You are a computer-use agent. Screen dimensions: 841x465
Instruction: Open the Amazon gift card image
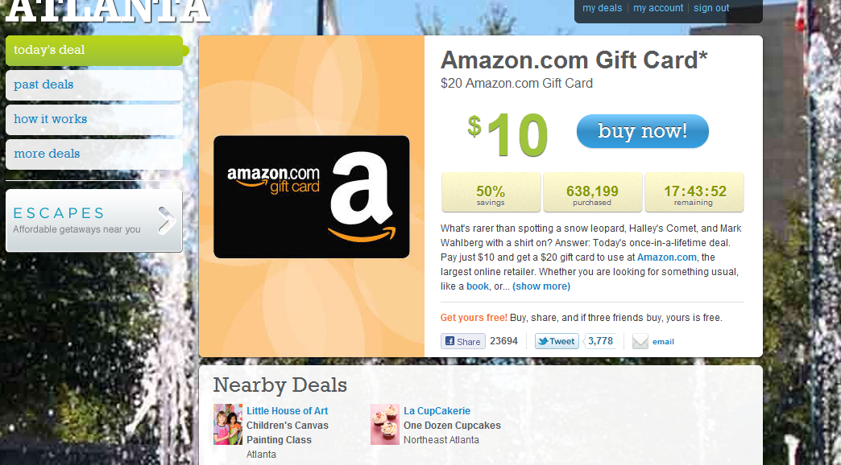312,196
